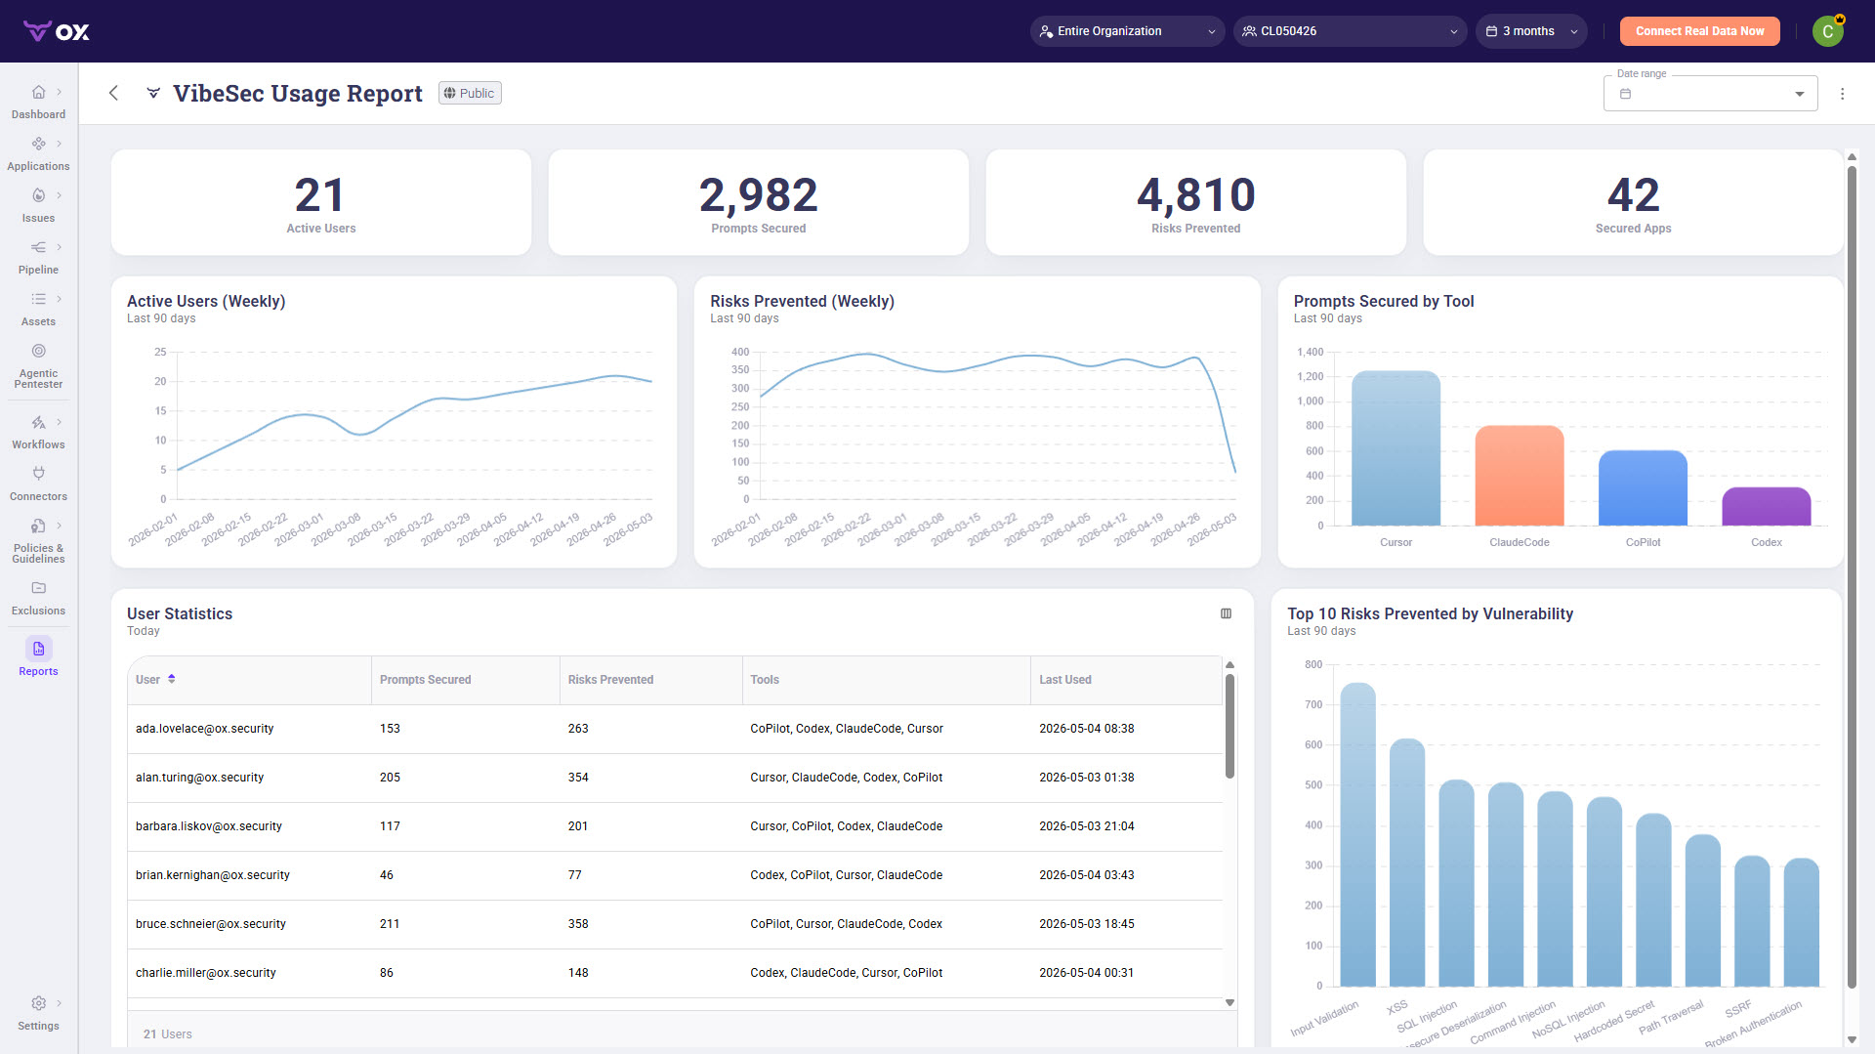
Task: Open the 3 months period dropdown
Action: [x=1531, y=31]
